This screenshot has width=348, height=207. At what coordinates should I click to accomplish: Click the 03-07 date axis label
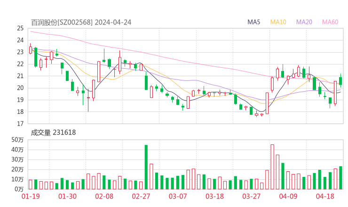click(178, 196)
